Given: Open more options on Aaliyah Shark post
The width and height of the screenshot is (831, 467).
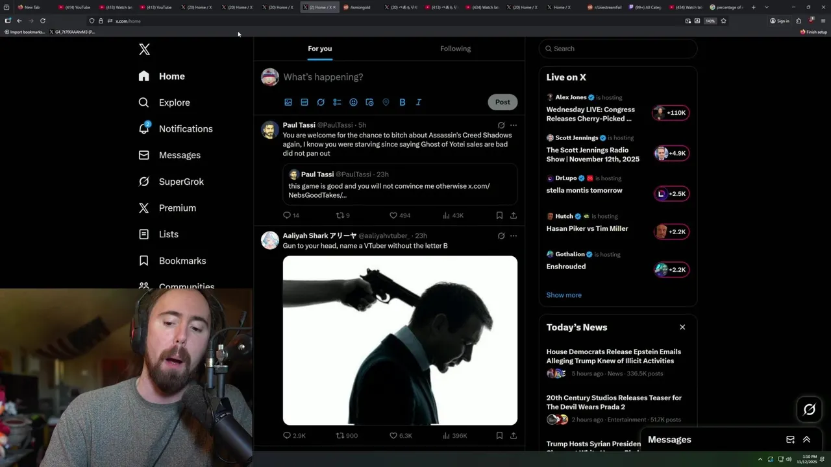Looking at the screenshot, I should pyautogui.click(x=514, y=236).
